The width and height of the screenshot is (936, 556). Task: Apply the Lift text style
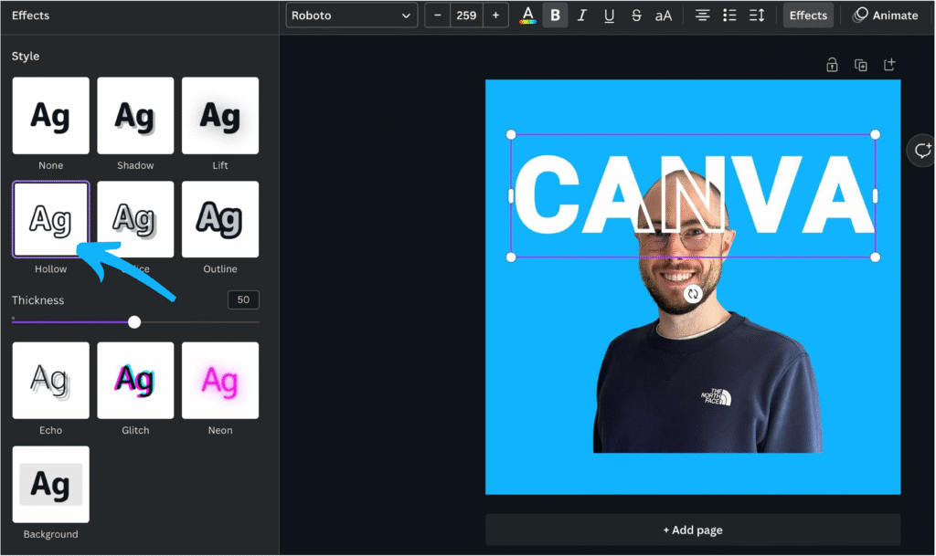pos(220,116)
